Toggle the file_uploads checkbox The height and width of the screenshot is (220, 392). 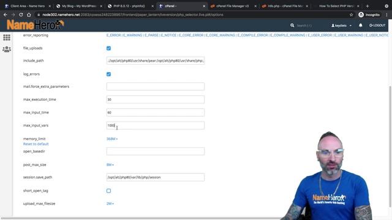(x=108, y=48)
